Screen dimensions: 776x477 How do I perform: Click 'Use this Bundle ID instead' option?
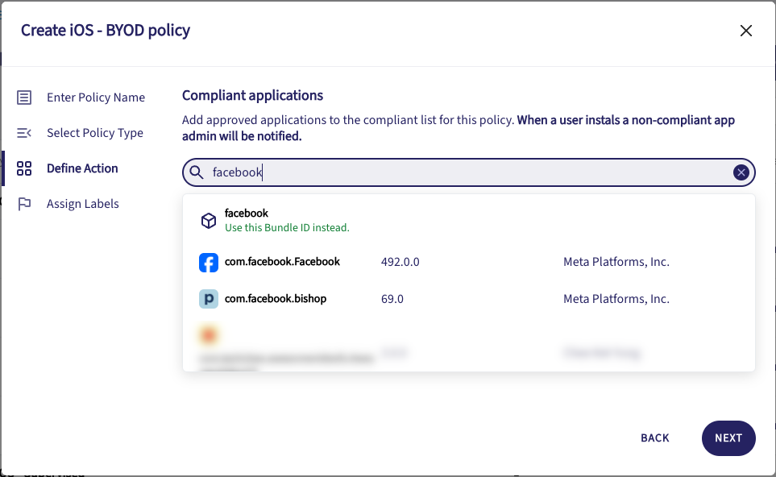click(286, 228)
